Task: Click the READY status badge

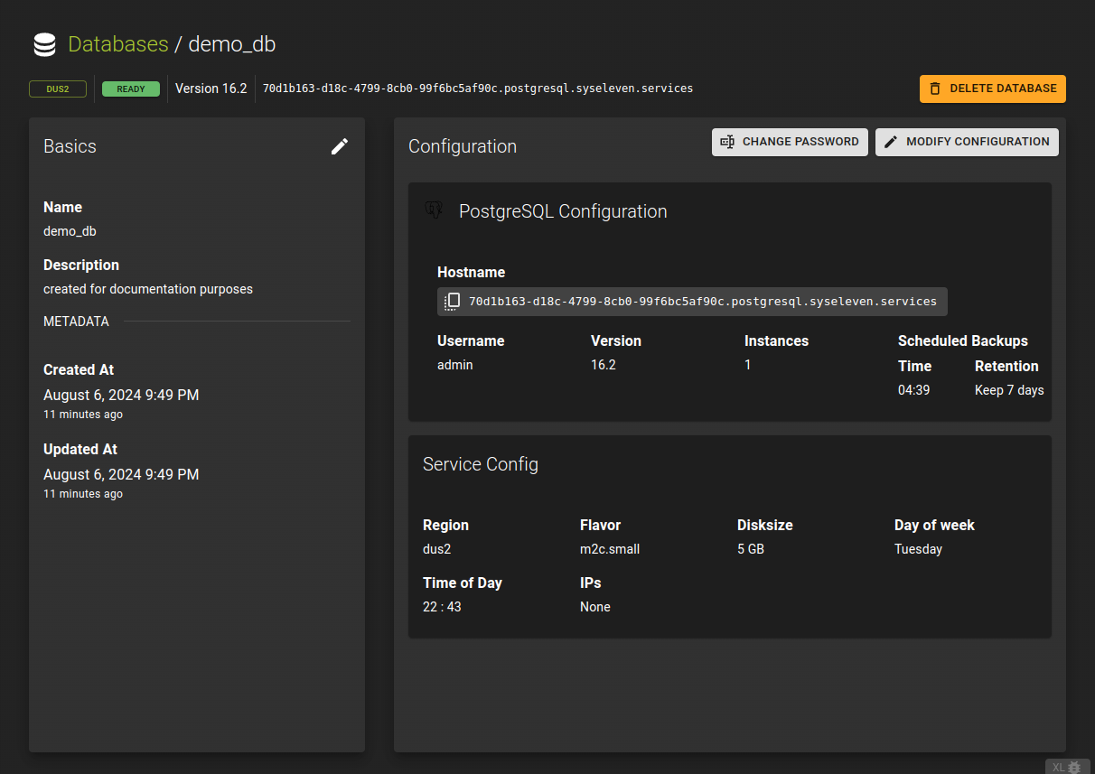Action: 131,89
